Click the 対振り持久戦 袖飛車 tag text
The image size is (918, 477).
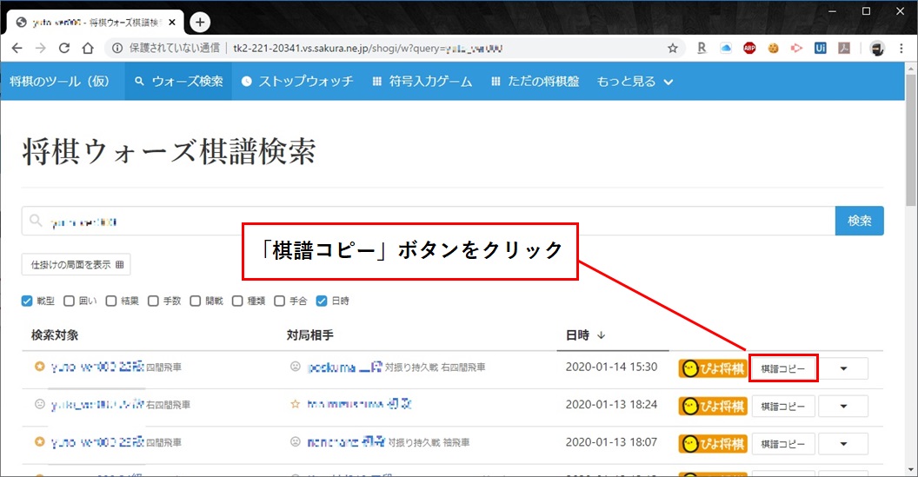click(429, 442)
